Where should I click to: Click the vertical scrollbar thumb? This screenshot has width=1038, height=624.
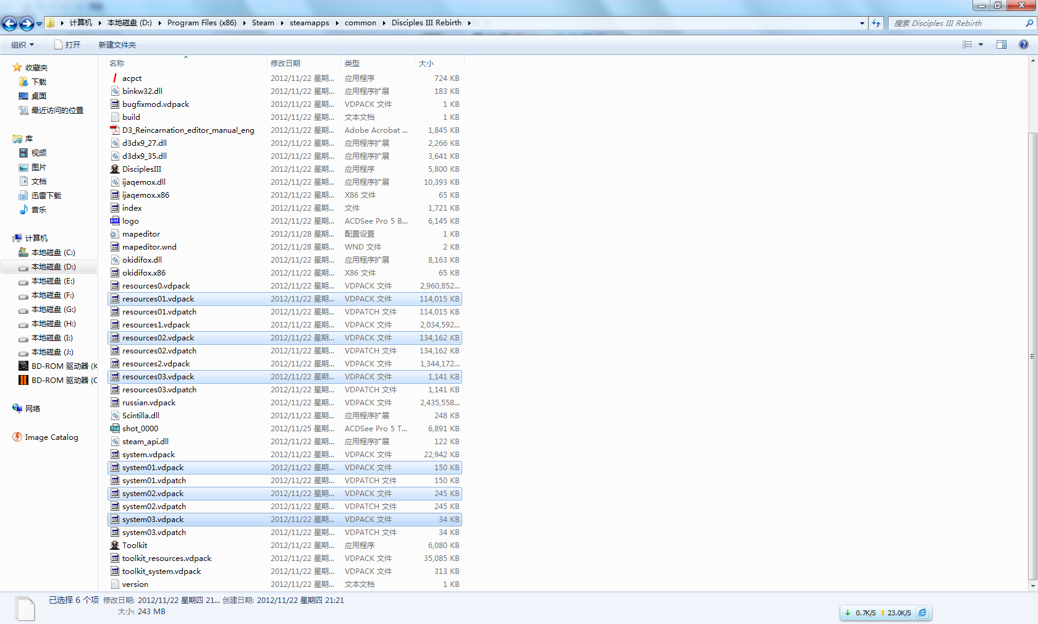(x=1032, y=355)
